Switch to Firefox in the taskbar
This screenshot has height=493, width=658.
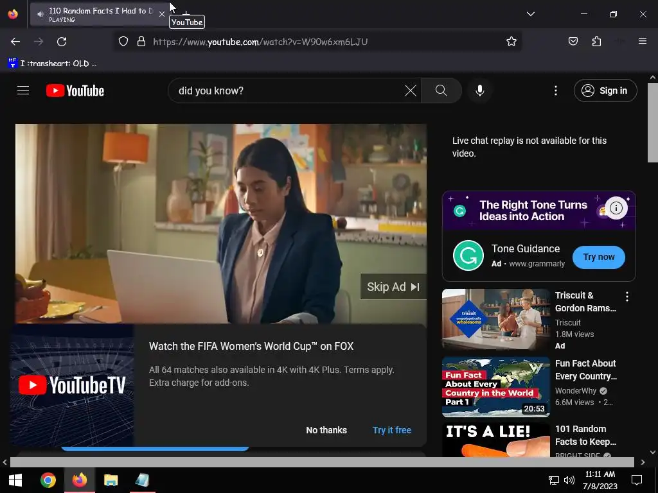[x=79, y=480]
